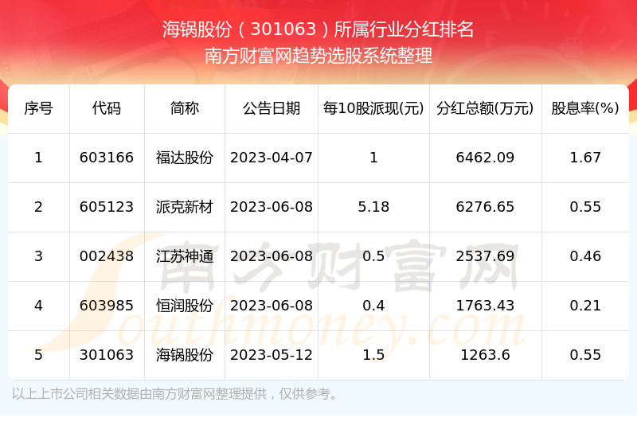
Task: Click the 6462.09 dividend total cell
Action: (x=485, y=158)
